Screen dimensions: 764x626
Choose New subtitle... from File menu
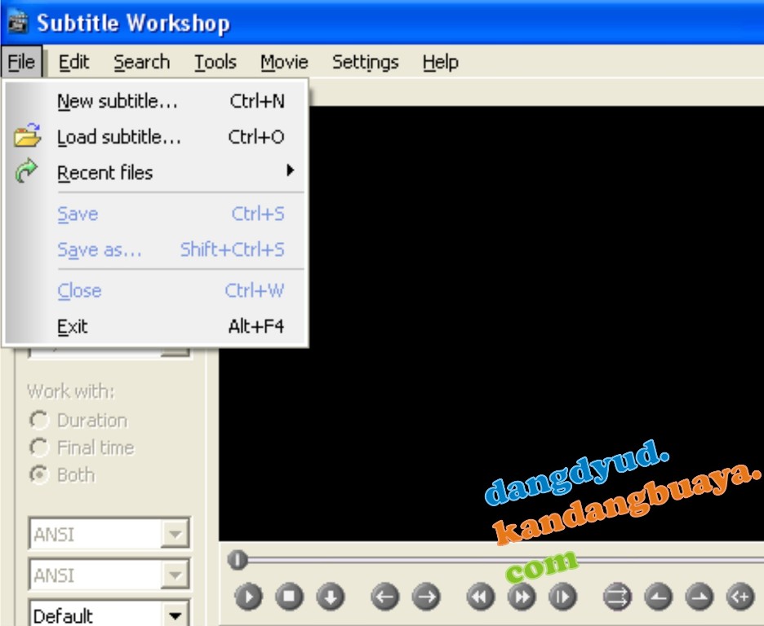tap(156, 101)
